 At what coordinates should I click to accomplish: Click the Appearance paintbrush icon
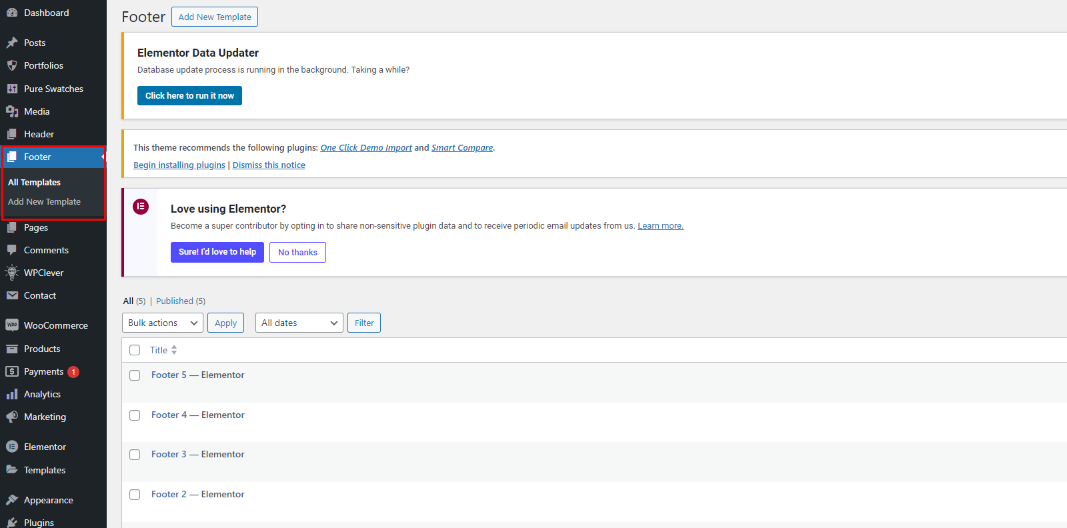pyautogui.click(x=12, y=500)
